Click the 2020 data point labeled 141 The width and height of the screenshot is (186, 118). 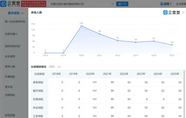pos(81,26)
